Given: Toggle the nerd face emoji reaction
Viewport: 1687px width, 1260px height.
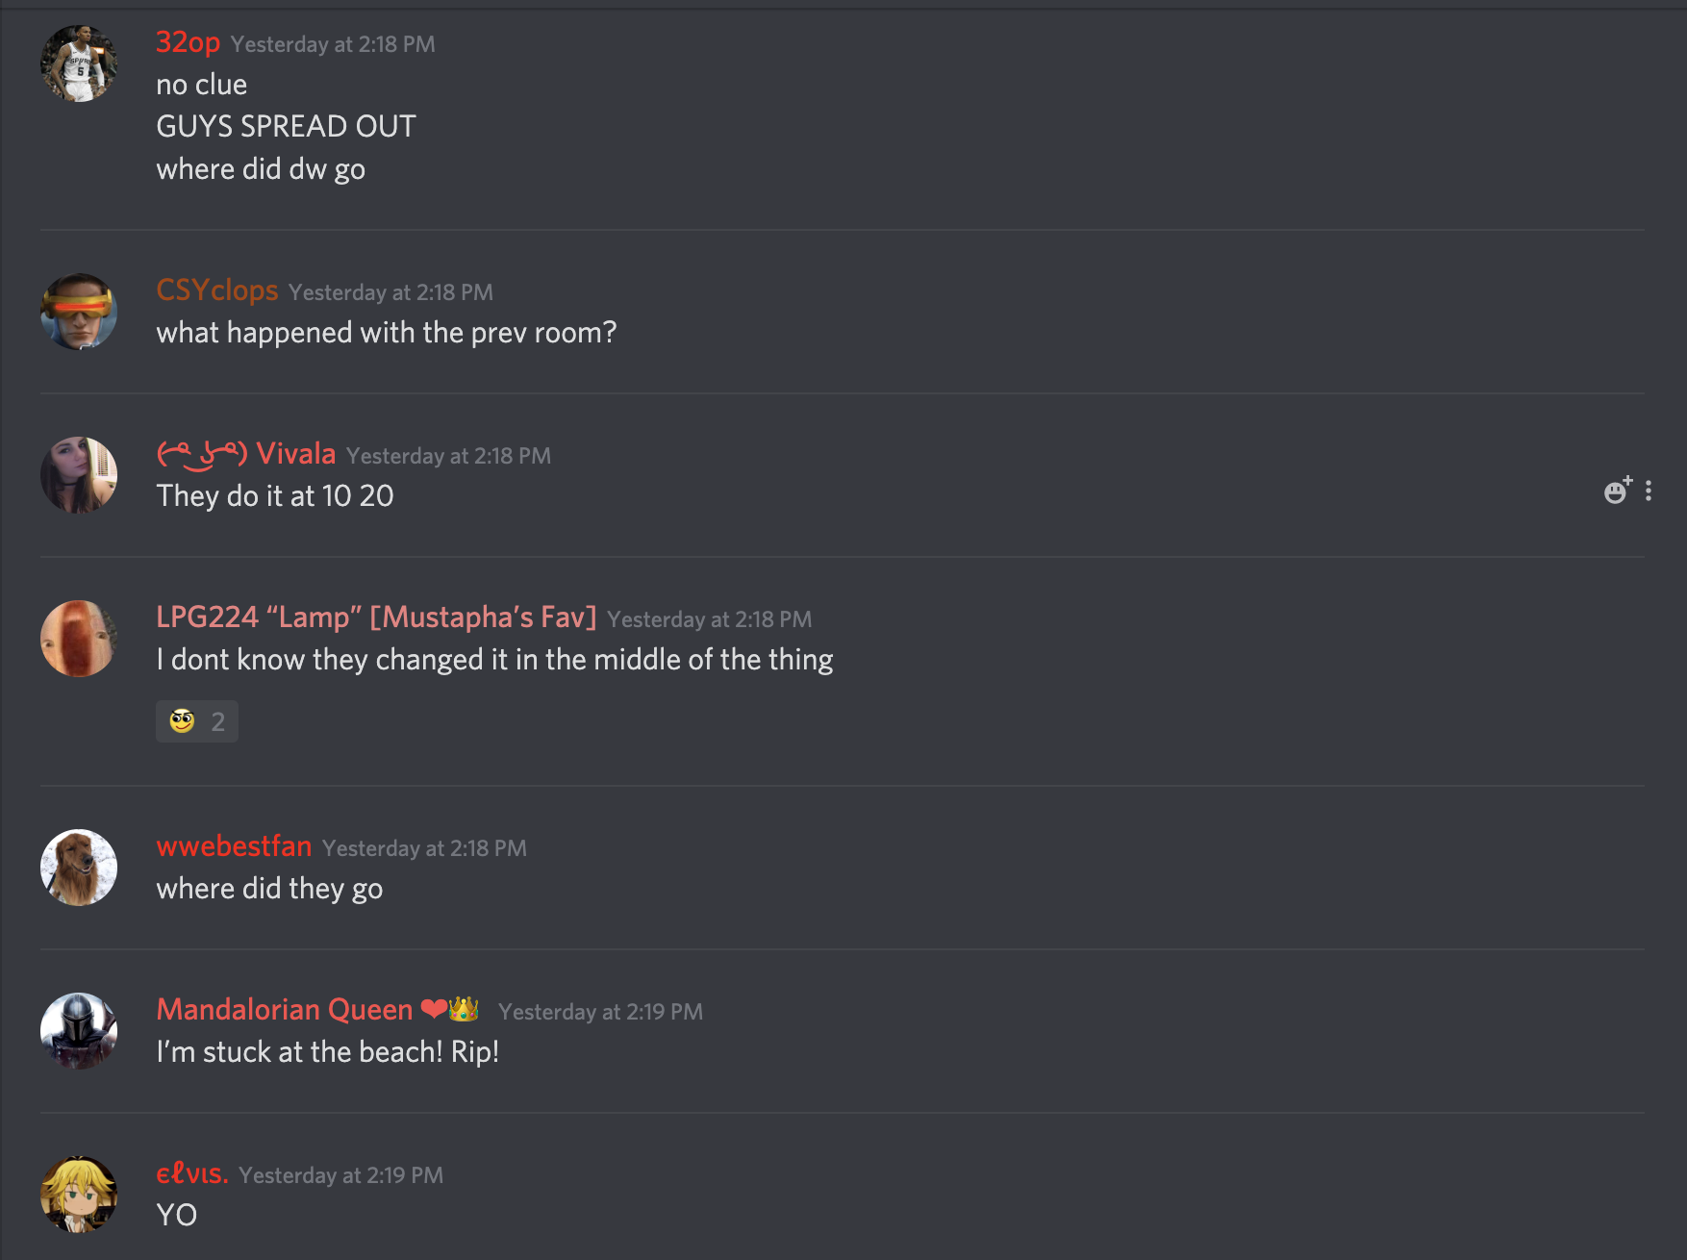Looking at the screenshot, I should click(x=197, y=721).
